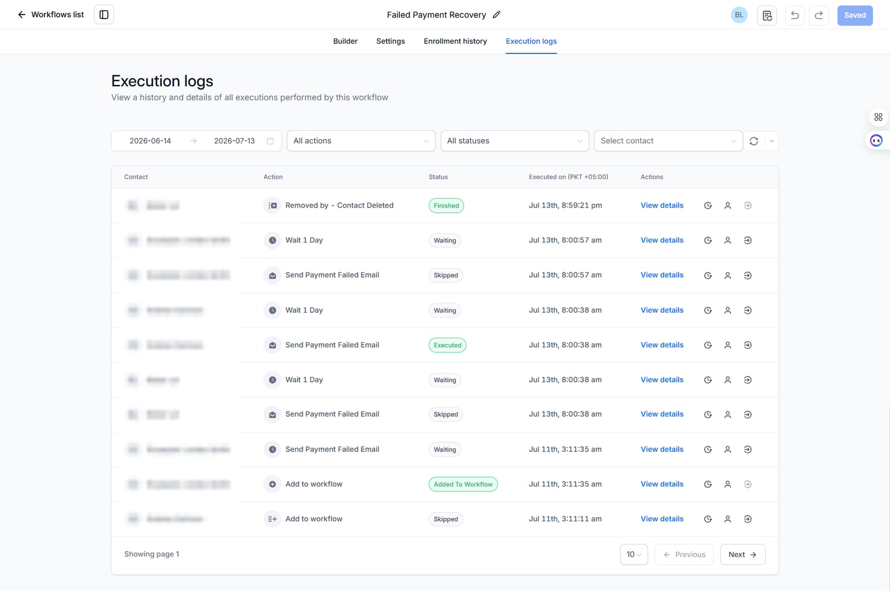The height and width of the screenshot is (591, 890).
Task: Expand refresh options chevron
Action: tap(772, 141)
